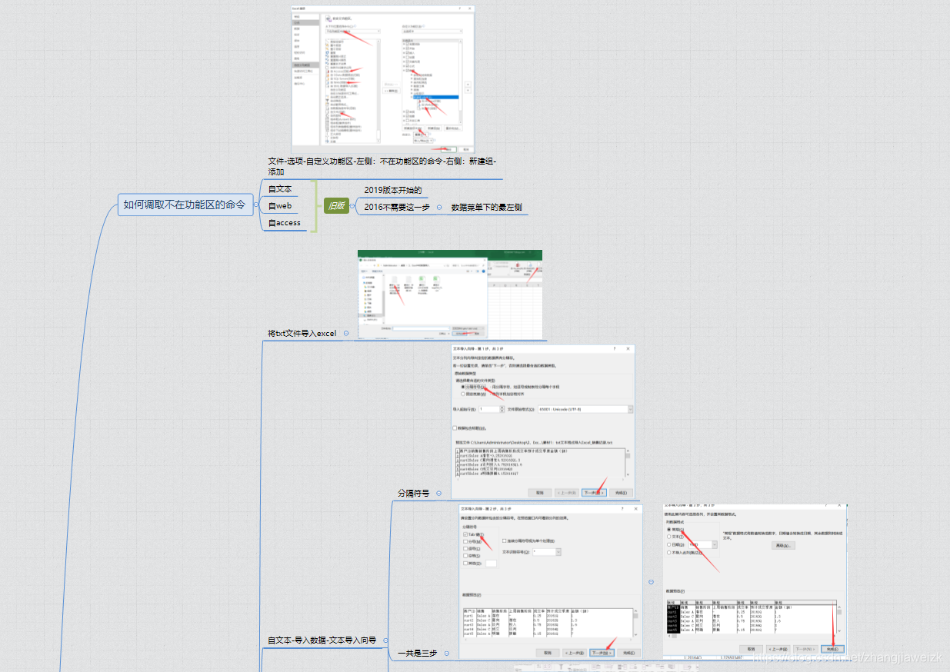Select the text import wizard step 3 image
950x672 pixels.
pyautogui.click(x=755, y=581)
